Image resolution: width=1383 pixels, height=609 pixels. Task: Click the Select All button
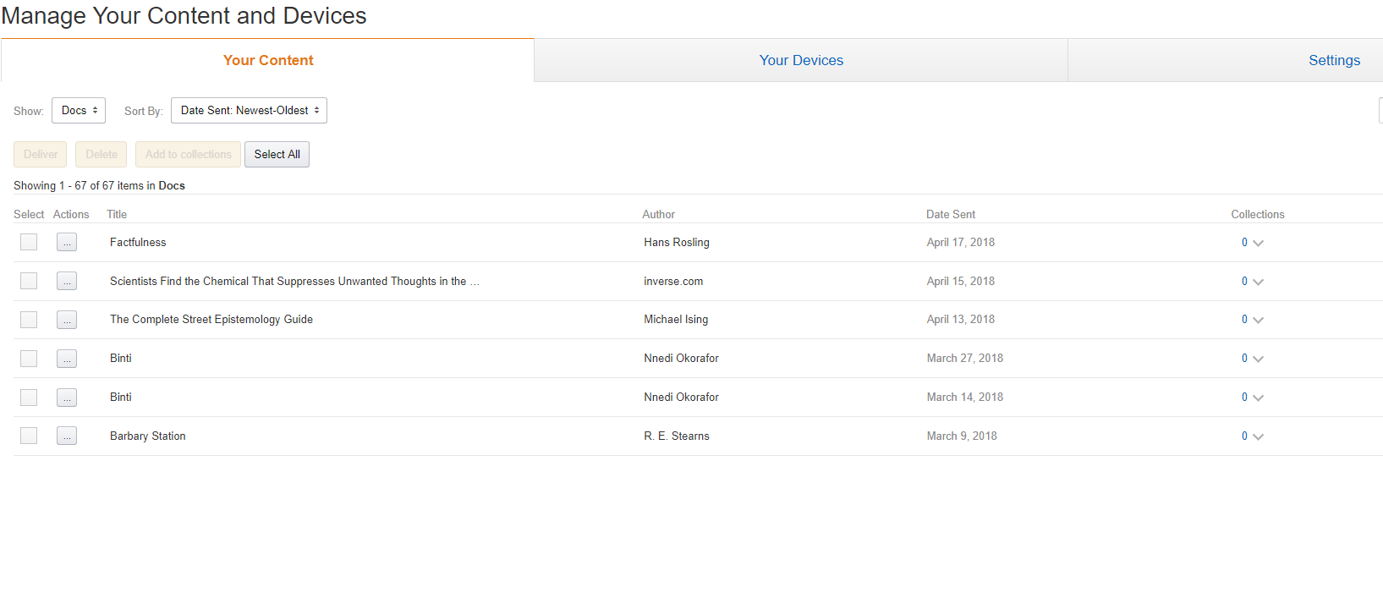click(277, 155)
